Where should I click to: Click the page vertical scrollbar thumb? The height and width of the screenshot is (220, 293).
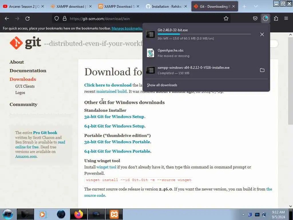(x=290, y=81)
